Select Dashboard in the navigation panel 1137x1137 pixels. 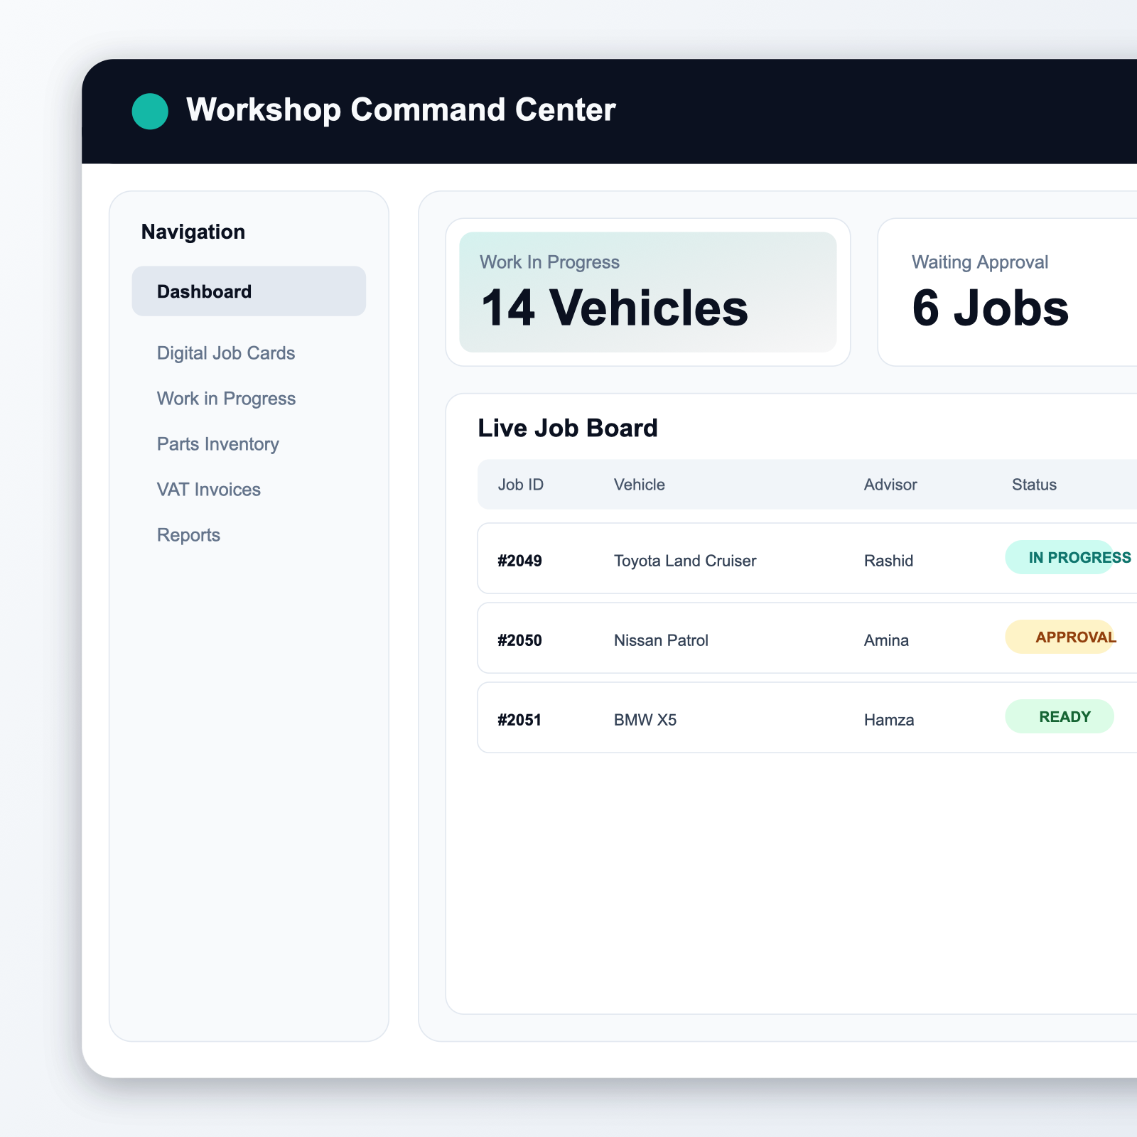203,291
